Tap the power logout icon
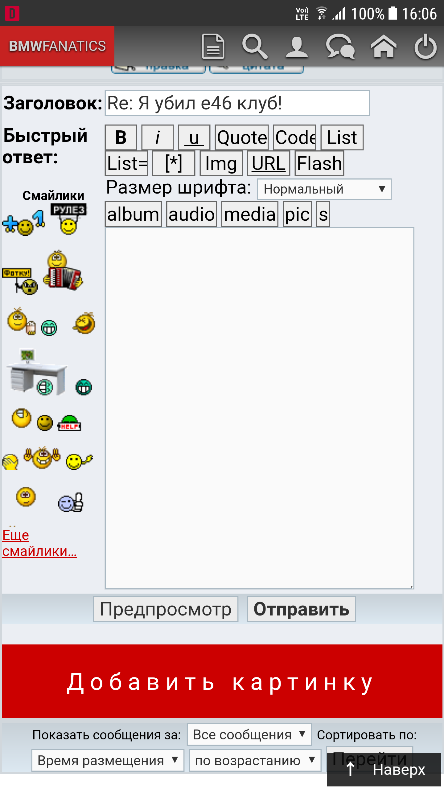This screenshot has height=789, width=444. coord(425,46)
